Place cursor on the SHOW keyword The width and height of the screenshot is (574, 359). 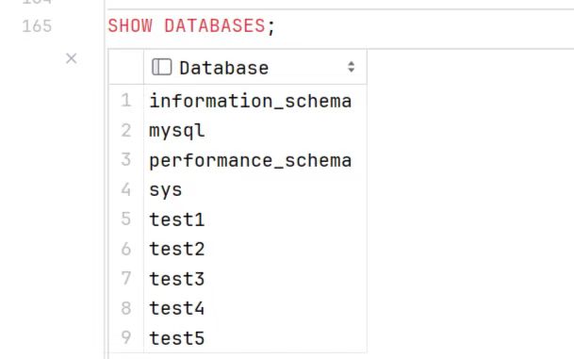pyautogui.click(x=130, y=26)
